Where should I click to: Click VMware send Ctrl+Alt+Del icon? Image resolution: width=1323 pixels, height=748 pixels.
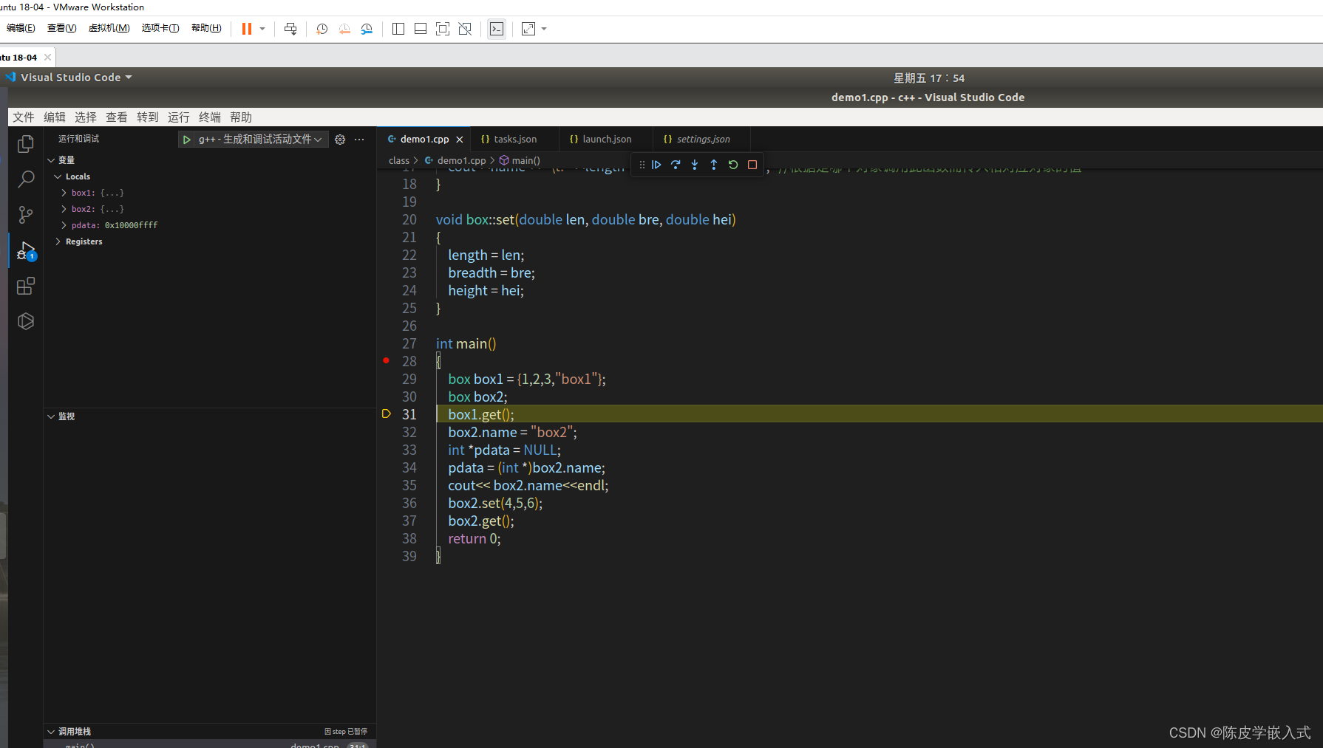[290, 29]
